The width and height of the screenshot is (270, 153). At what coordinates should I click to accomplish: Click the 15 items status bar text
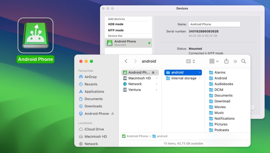click(183, 143)
